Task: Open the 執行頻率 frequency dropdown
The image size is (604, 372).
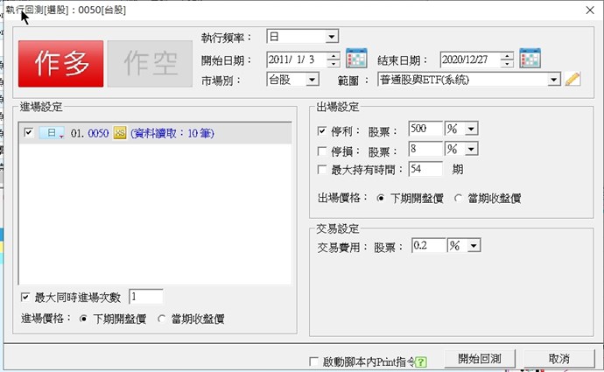Action: click(331, 37)
